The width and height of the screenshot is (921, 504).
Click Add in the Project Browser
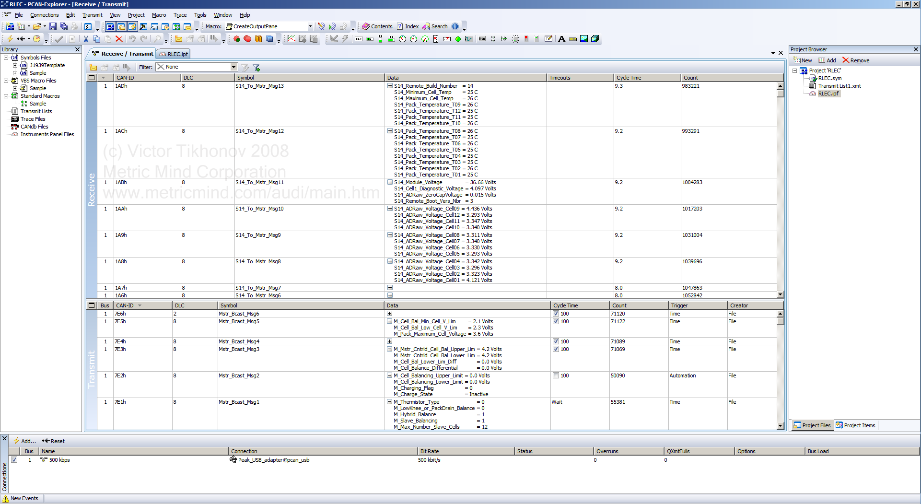click(827, 60)
